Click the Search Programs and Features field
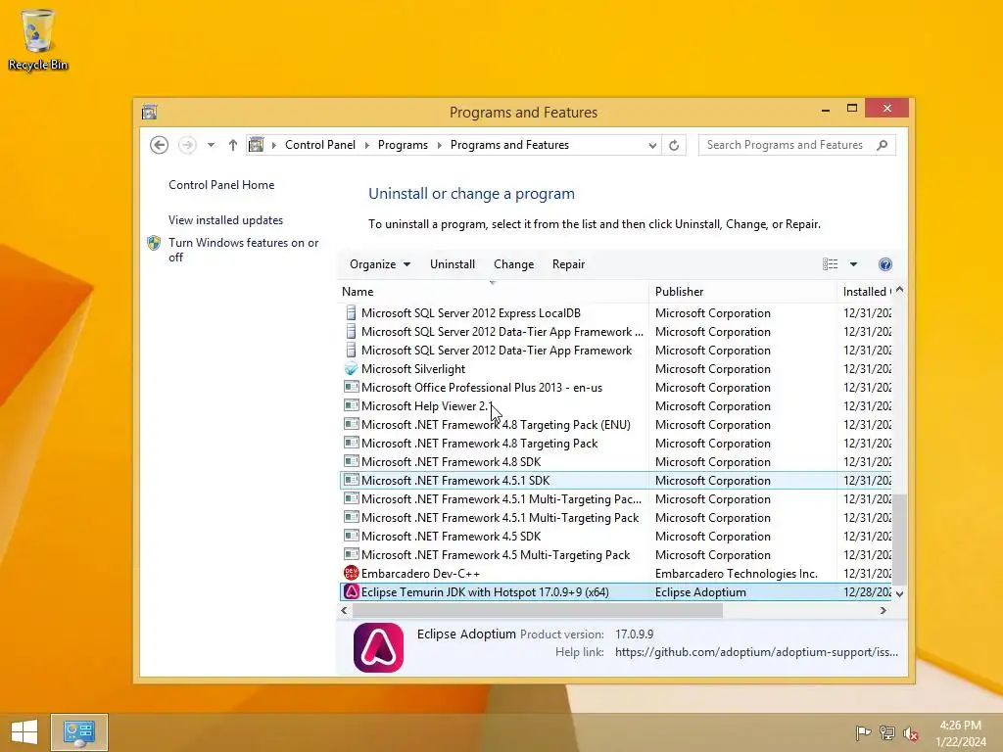 pos(796,145)
